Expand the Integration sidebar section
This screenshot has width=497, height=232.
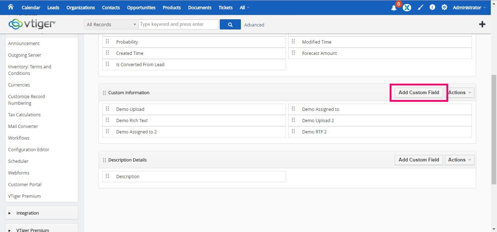[x=41, y=213]
